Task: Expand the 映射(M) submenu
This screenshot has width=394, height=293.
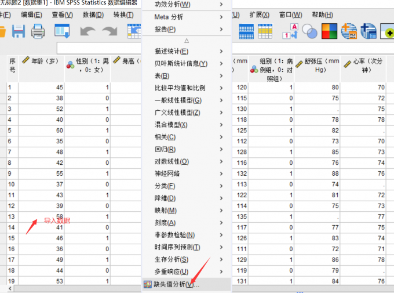Action: (x=187, y=211)
